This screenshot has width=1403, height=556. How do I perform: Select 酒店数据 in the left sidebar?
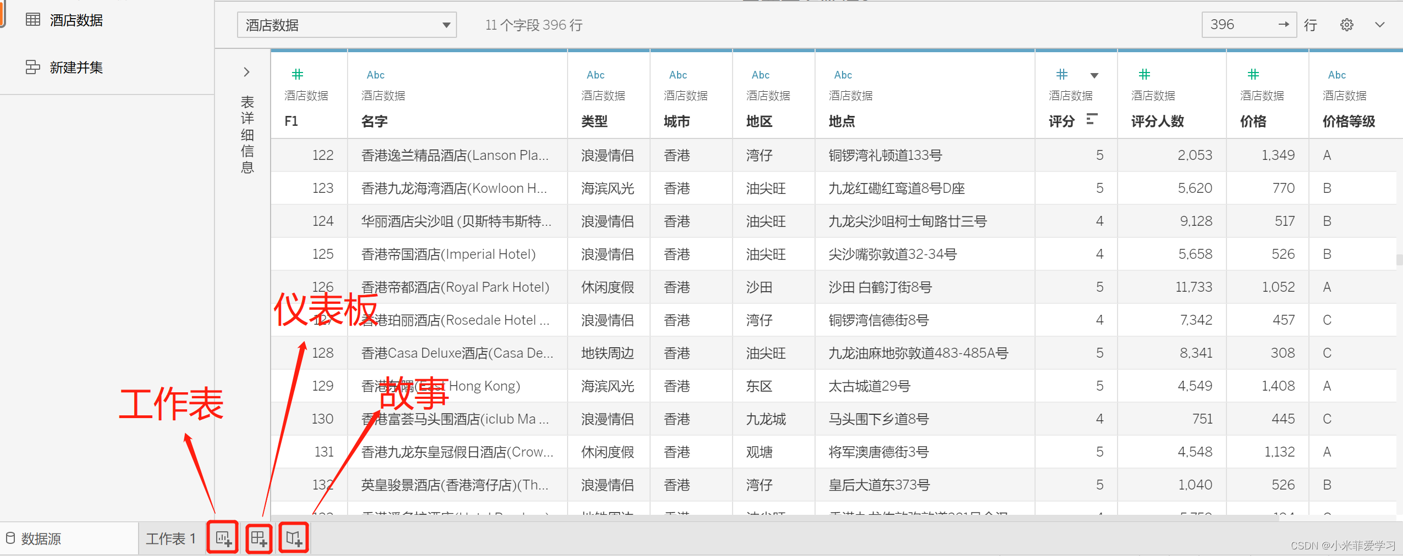tap(76, 20)
